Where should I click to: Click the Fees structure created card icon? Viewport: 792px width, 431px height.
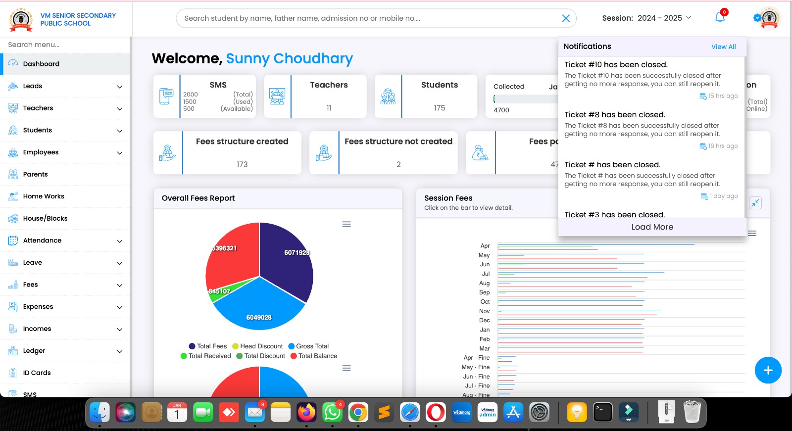coord(168,153)
